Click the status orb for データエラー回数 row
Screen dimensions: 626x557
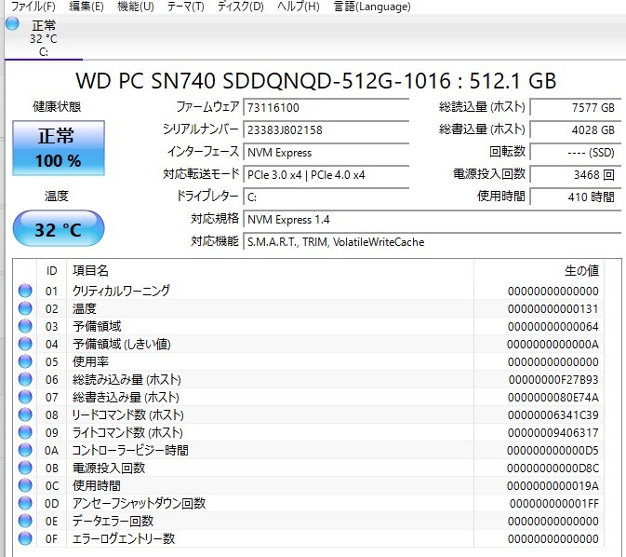point(25,521)
